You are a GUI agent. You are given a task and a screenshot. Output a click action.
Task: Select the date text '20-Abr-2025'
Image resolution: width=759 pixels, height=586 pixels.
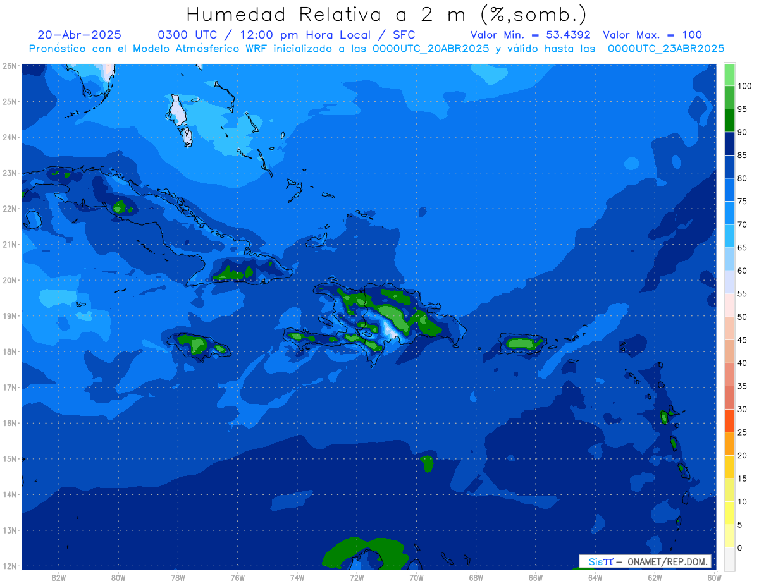click(79, 35)
